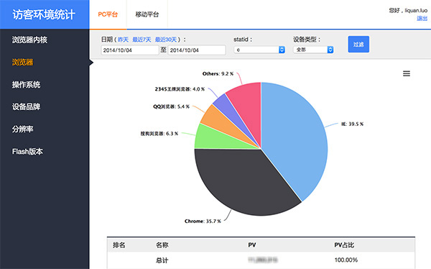
Task: Open 浏览器内核 in the sidebar
Action: point(29,40)
